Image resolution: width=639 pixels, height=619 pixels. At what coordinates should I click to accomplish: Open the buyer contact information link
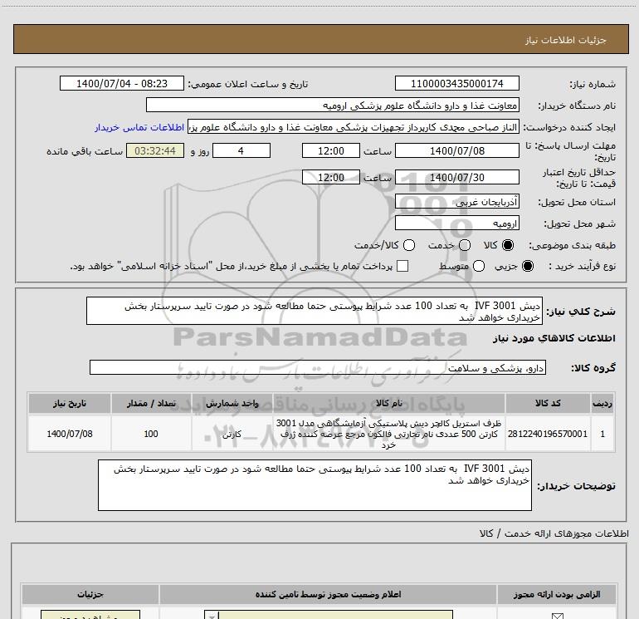(139, 127)
